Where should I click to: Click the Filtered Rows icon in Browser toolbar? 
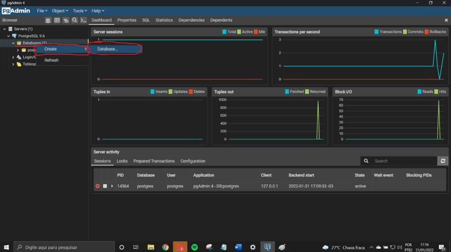pos(66,20)
